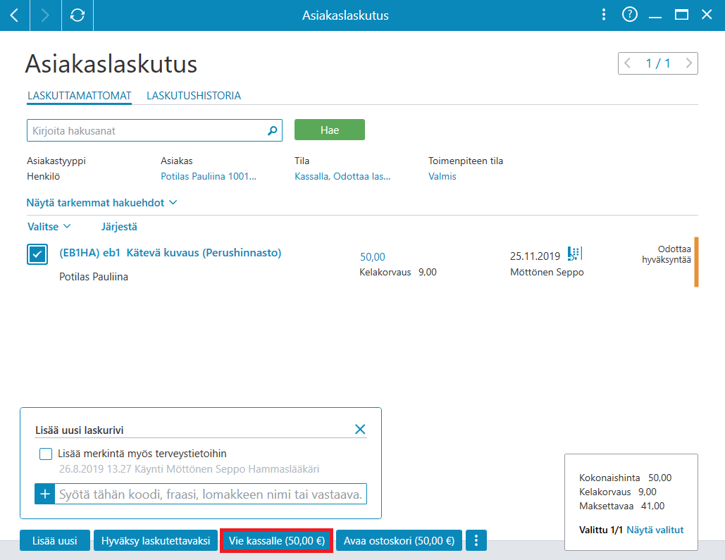Minimize the Asiakaslaskutus window
Image resolution: width=725 pixels, height=560 pixels.
point(655,15)
